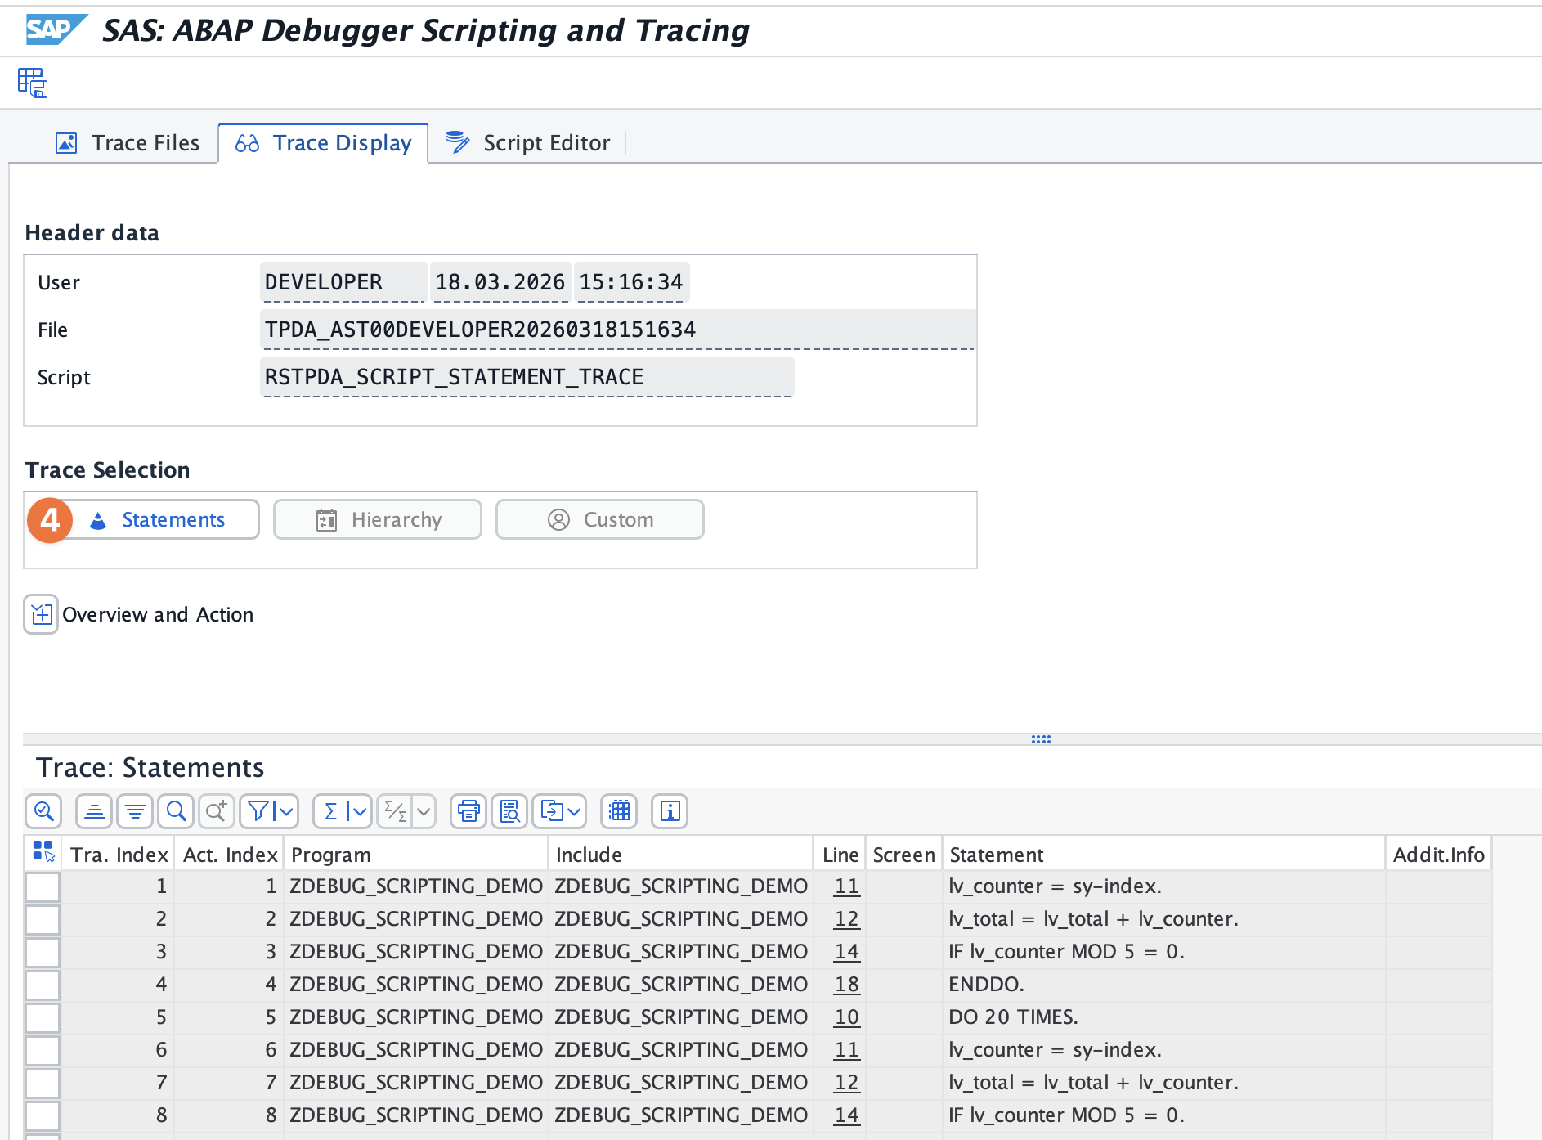This screenshot has width=1542, height=1140.
Task: Click the Addit.Info column header
Action: (1439, 855)
